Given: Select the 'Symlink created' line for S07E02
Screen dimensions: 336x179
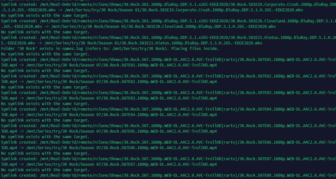Looking at the screenshot, I should 168,76.
